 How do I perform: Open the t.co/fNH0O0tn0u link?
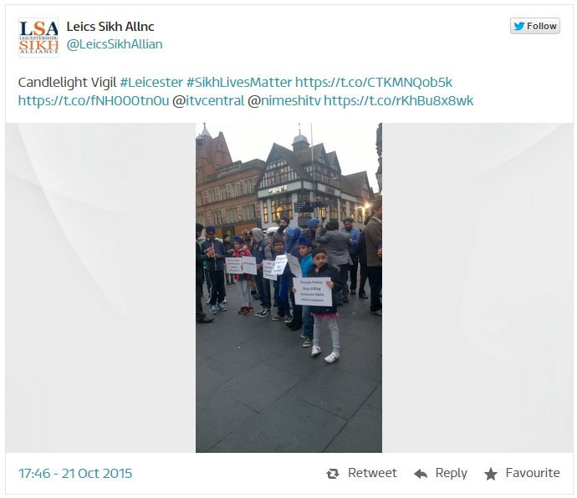(x=94, y=101)
